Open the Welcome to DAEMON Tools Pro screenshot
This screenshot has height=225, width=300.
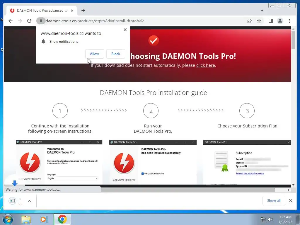(59, 162)
